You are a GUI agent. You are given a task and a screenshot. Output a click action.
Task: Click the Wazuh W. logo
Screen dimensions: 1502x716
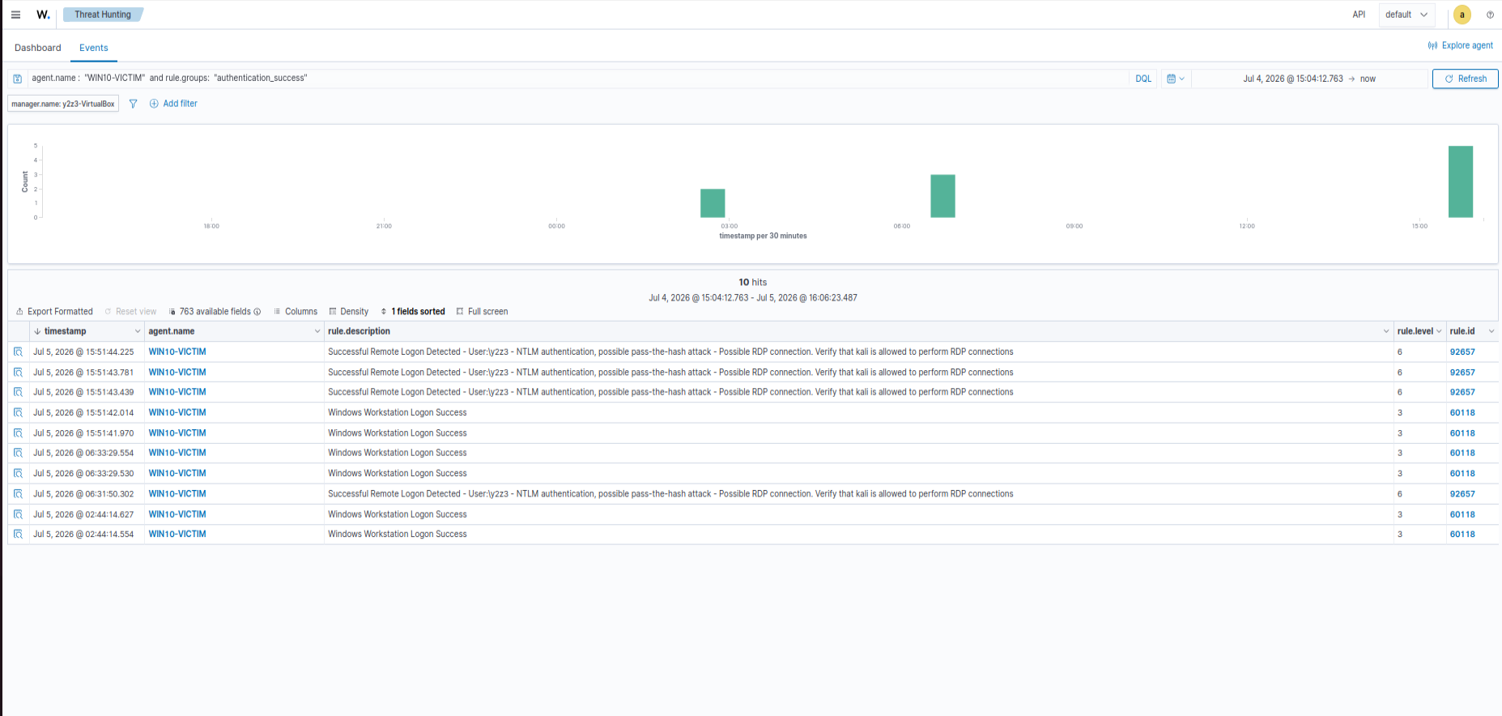[43, 15]
